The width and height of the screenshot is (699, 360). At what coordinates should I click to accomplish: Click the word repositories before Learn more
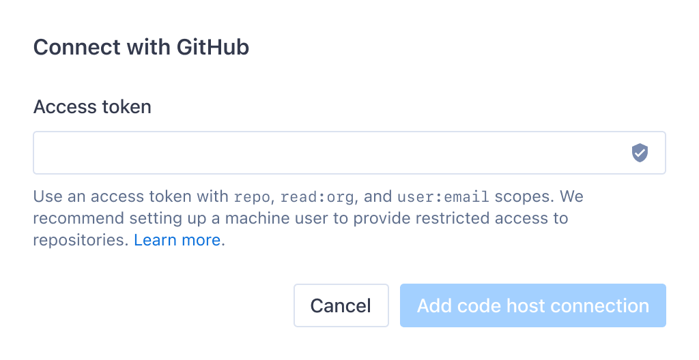coord(81,240)
